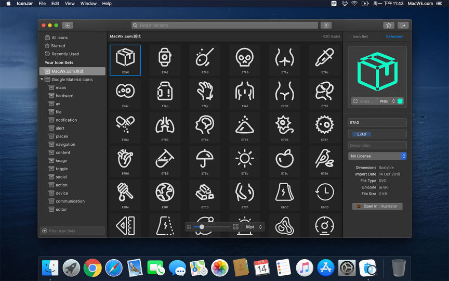Click the teal export color swatch
This screenshot has width=449, height=281.
[x=400, y=101]
